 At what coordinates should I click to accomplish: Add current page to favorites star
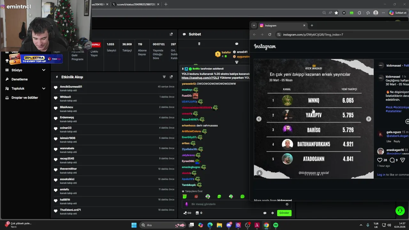(x=336, y=13)
